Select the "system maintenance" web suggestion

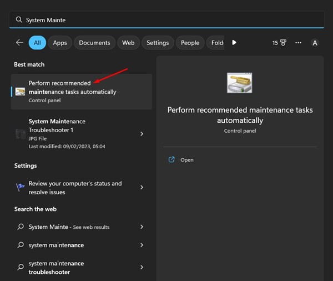(82, 245)
